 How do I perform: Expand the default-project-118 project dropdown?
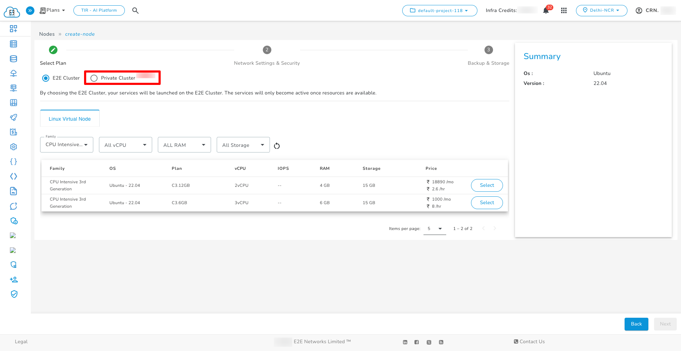pyautogui.click(x=439, y=10)
